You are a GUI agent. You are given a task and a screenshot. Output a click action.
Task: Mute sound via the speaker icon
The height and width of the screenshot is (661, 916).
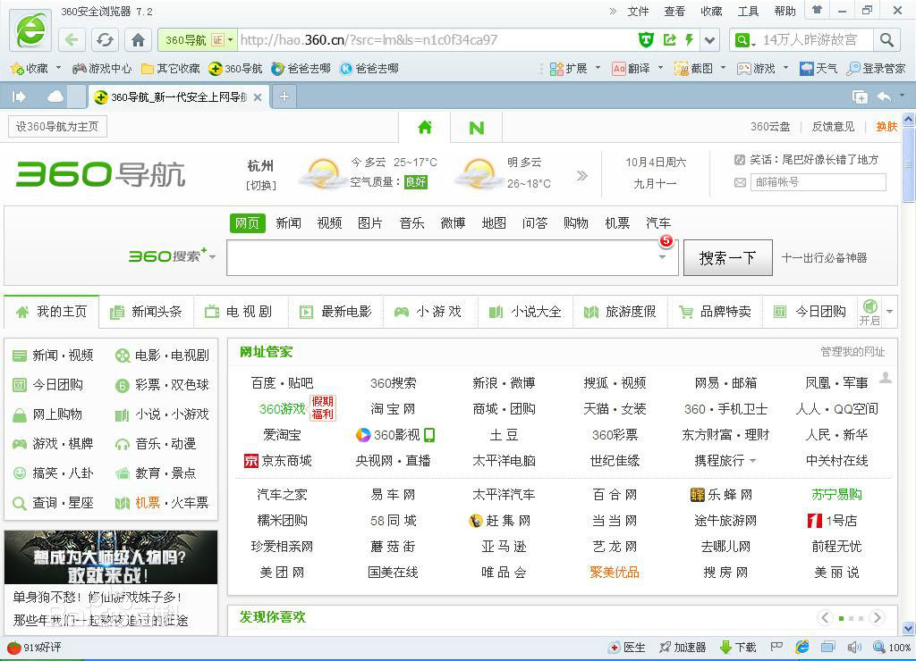(854, 648)
